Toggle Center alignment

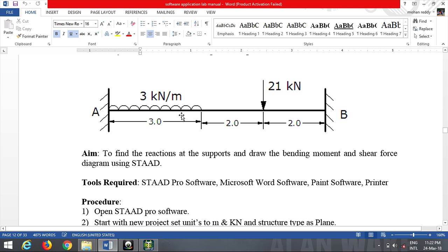point(150,34)
